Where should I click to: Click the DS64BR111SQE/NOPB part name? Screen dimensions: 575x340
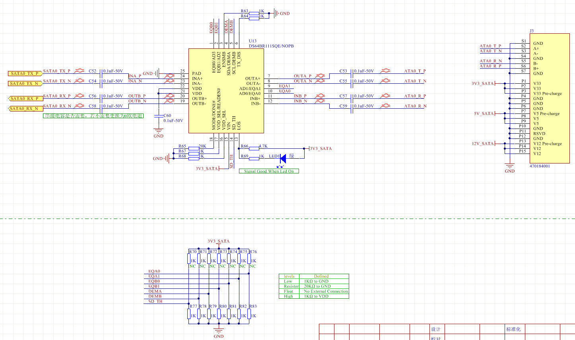tap(271, 46)
